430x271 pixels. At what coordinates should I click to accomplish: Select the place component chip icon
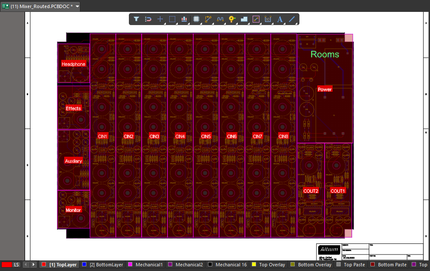196,19
